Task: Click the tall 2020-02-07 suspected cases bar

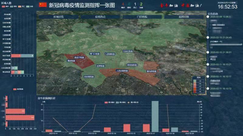Action: (x=155, y=116)
